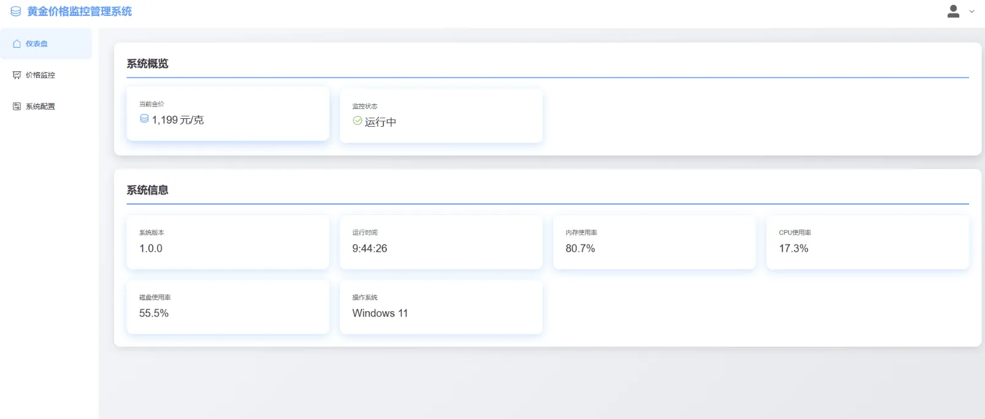Screen dimensions: 985x419
Task: Click the config icon beside 系统配置
Action: tap(17, 107)
